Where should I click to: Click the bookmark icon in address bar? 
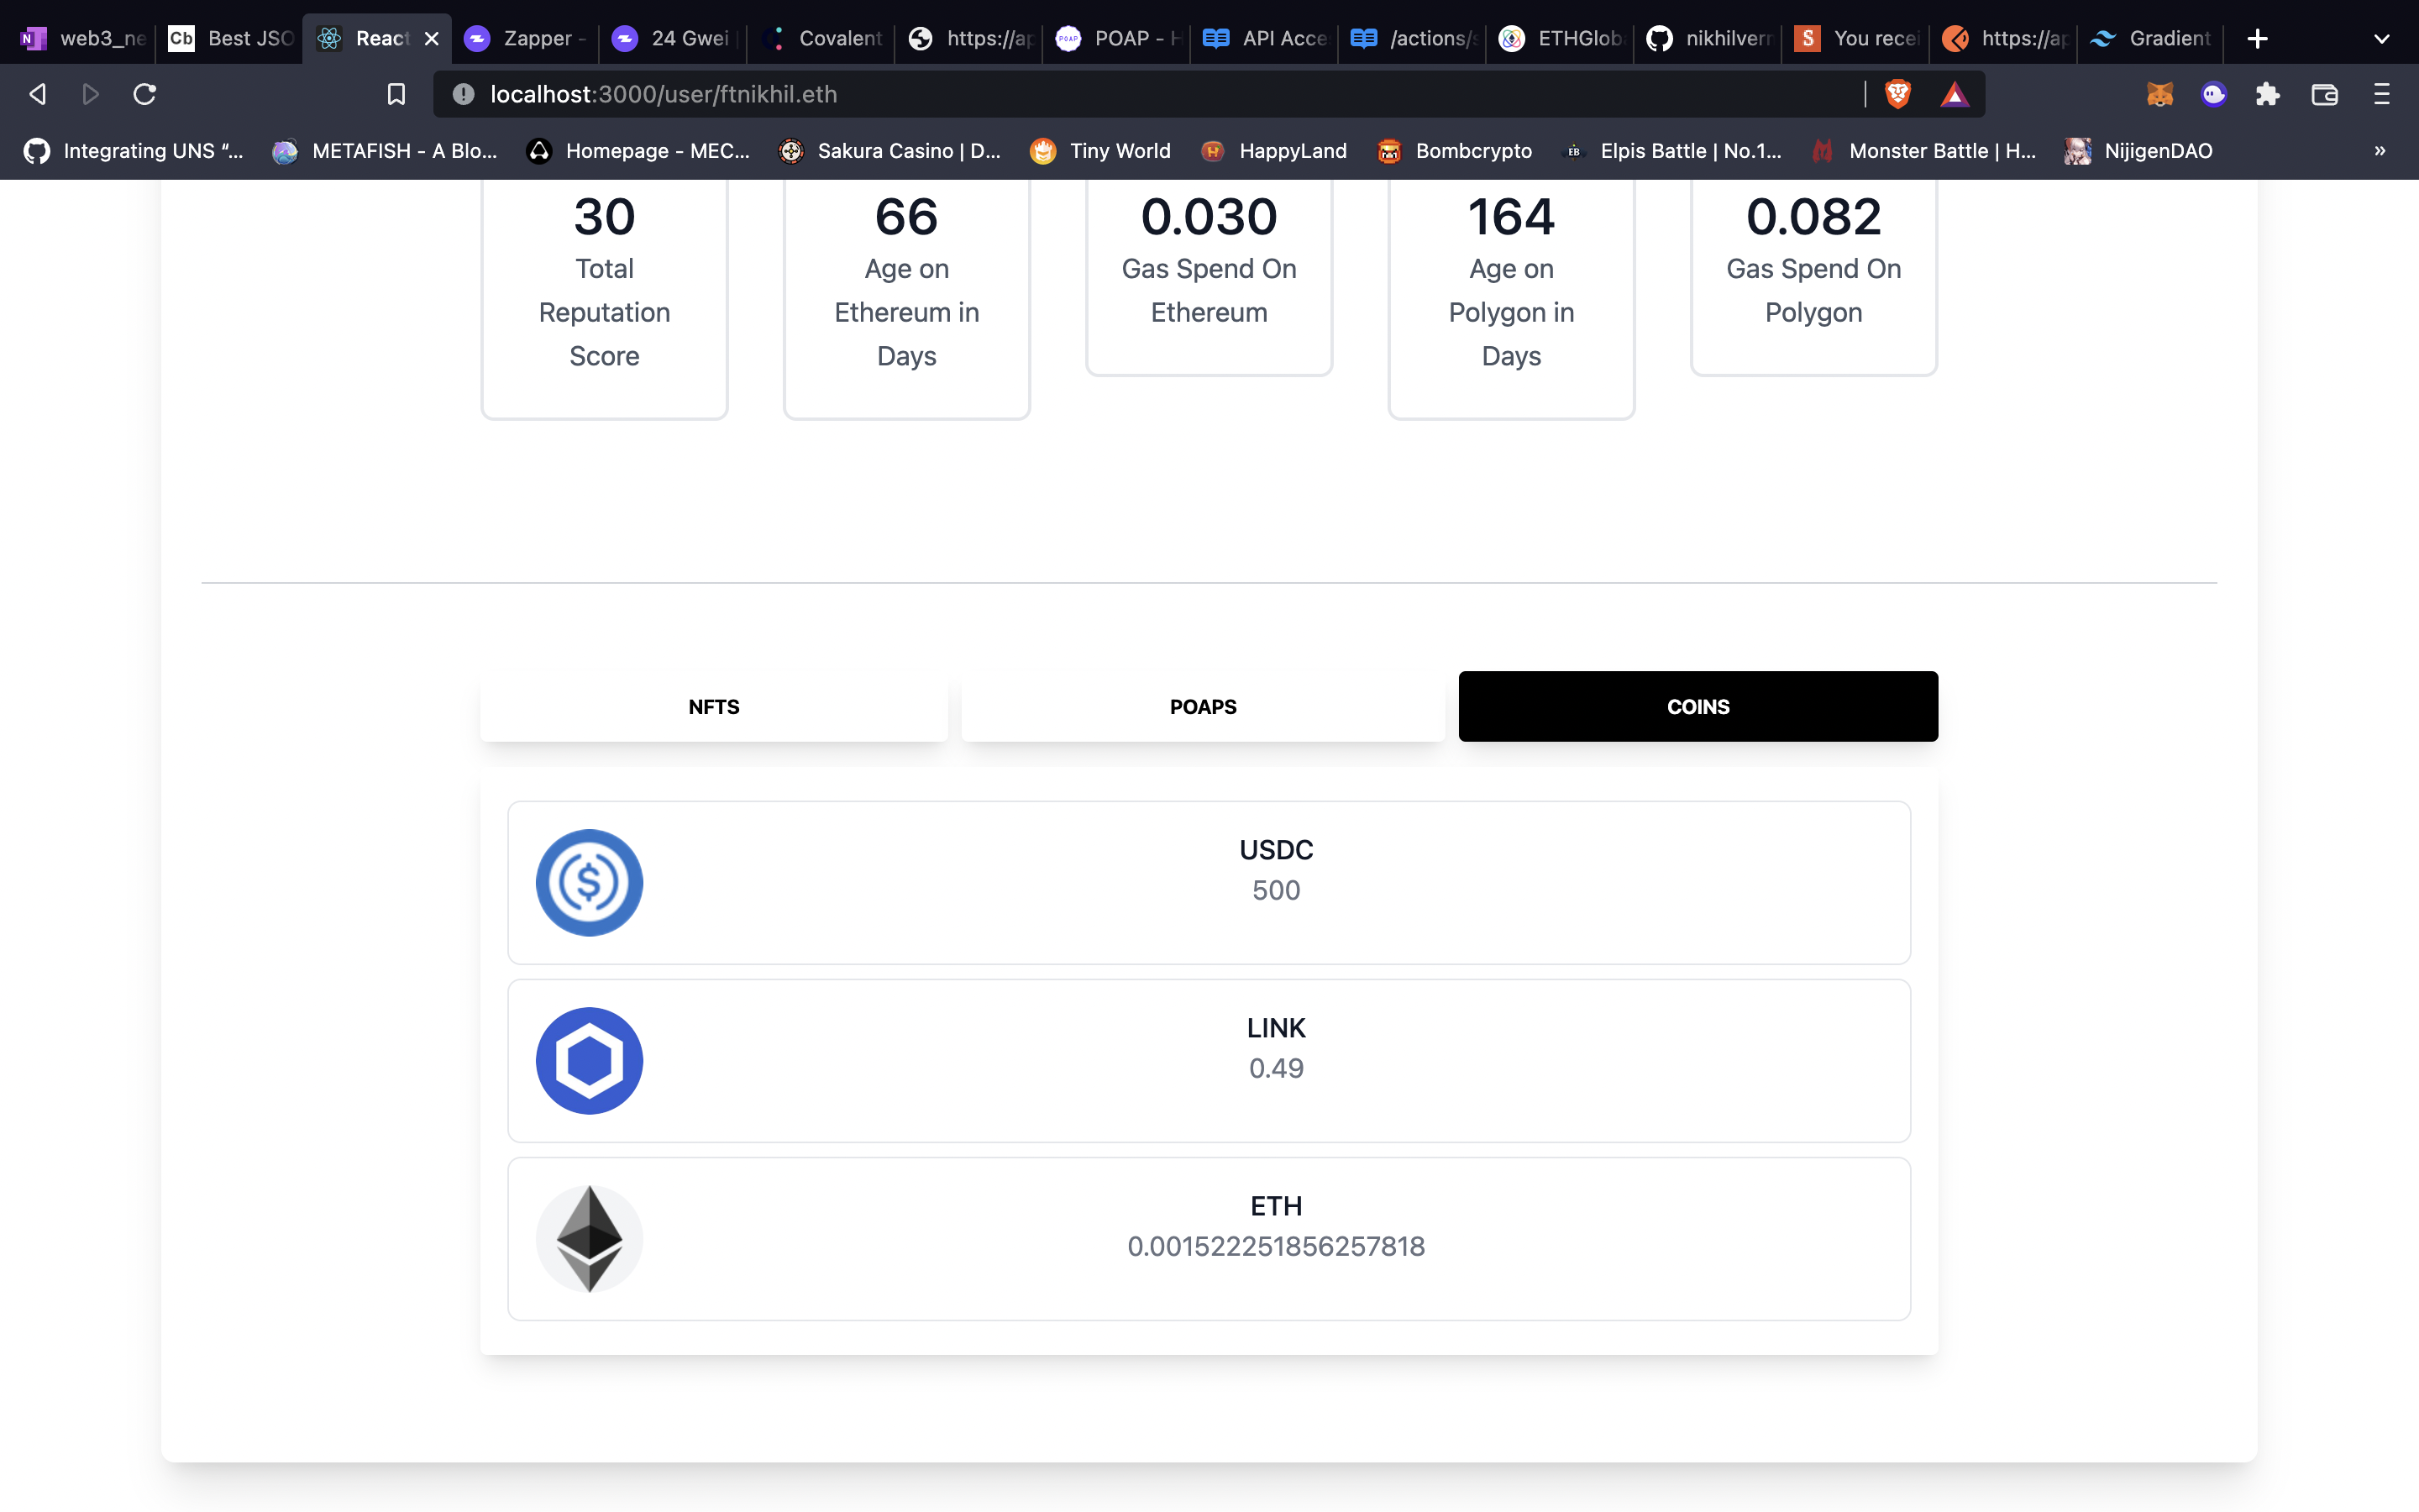coord(394,92)
